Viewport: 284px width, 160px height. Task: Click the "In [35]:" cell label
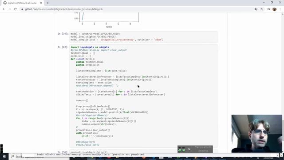click(63, 34)
